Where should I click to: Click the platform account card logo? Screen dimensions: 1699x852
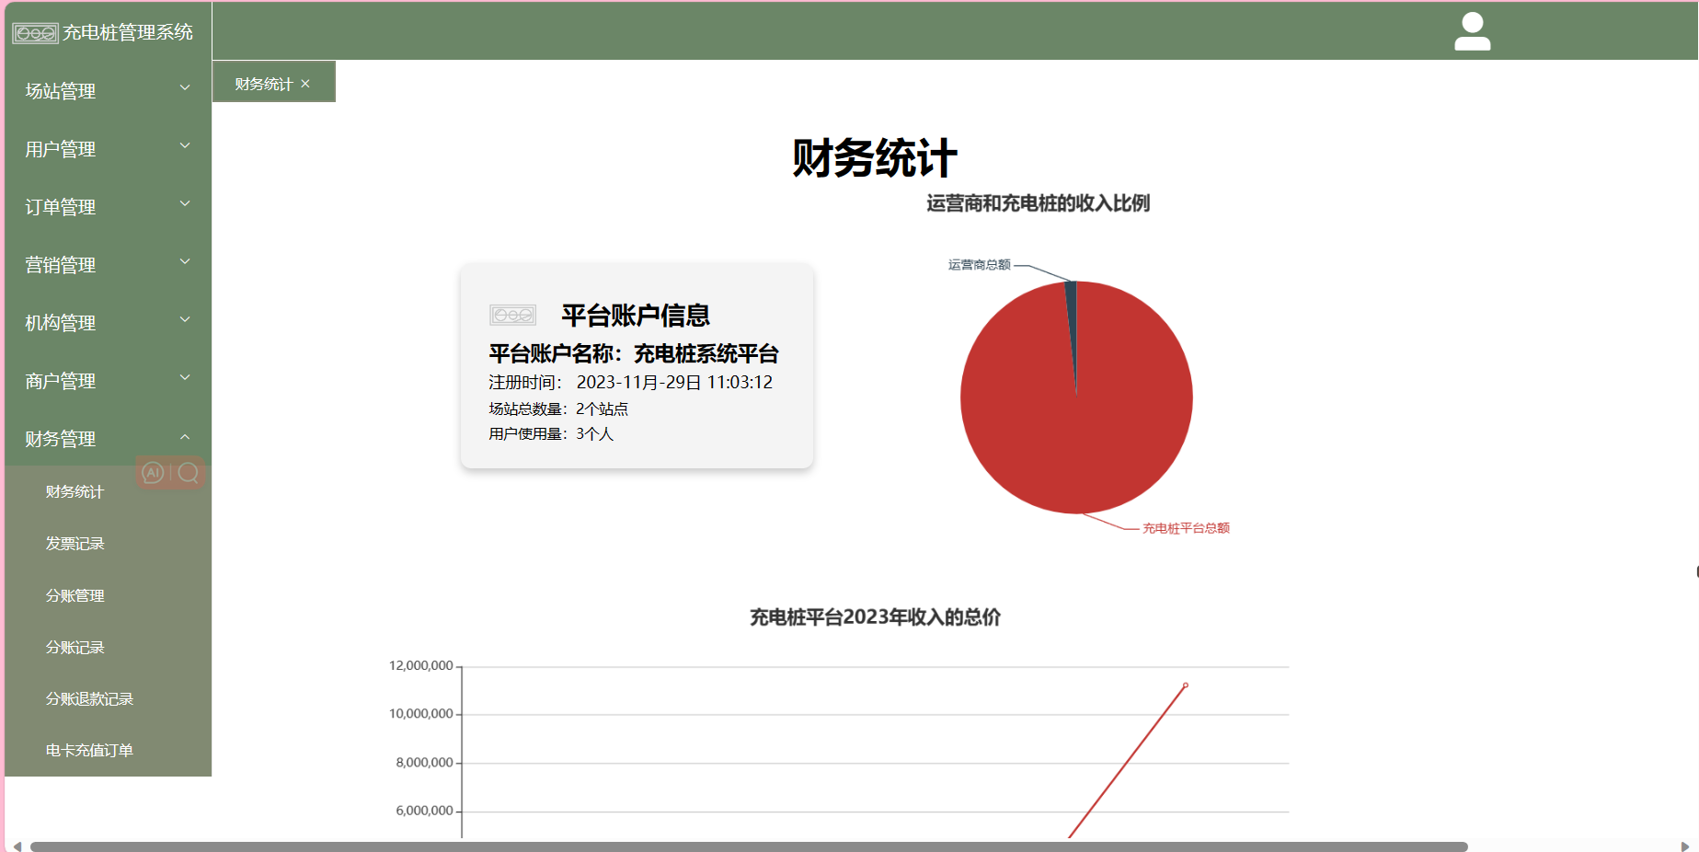(512, 316)
